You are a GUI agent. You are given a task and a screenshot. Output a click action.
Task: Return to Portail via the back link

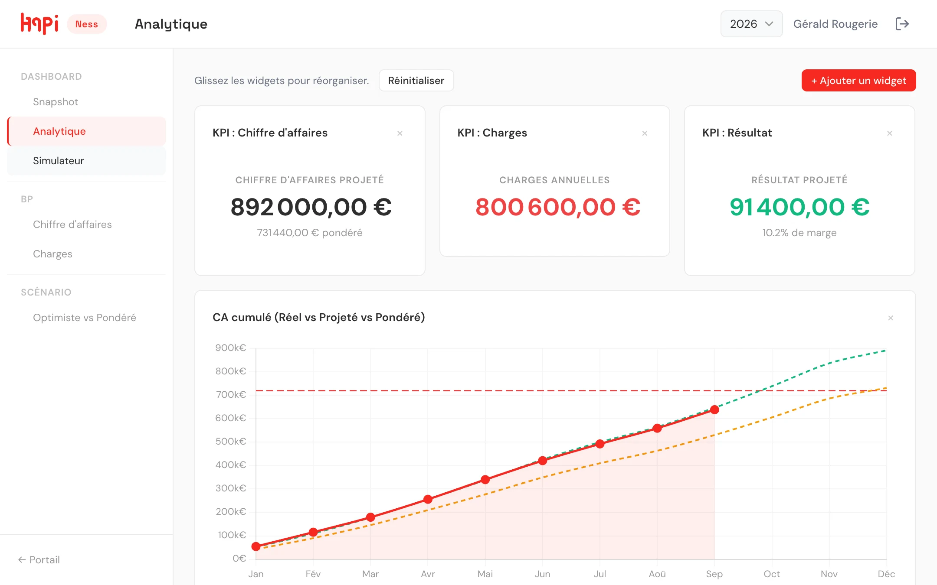click(x=39, y=560)
